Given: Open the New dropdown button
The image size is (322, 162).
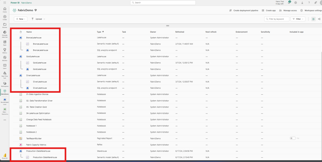Looking at the screenshot, I should pyautogui.click(x=20, y=19).
